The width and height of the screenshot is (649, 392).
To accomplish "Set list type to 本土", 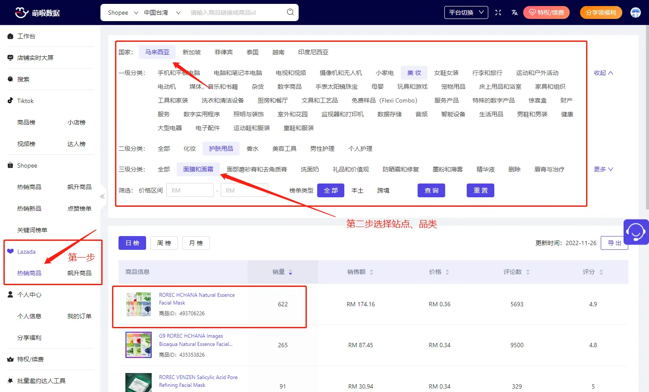I will tap(357, 190).
